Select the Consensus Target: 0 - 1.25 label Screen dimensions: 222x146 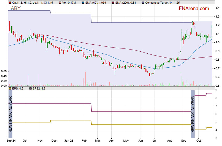(162, 3)
